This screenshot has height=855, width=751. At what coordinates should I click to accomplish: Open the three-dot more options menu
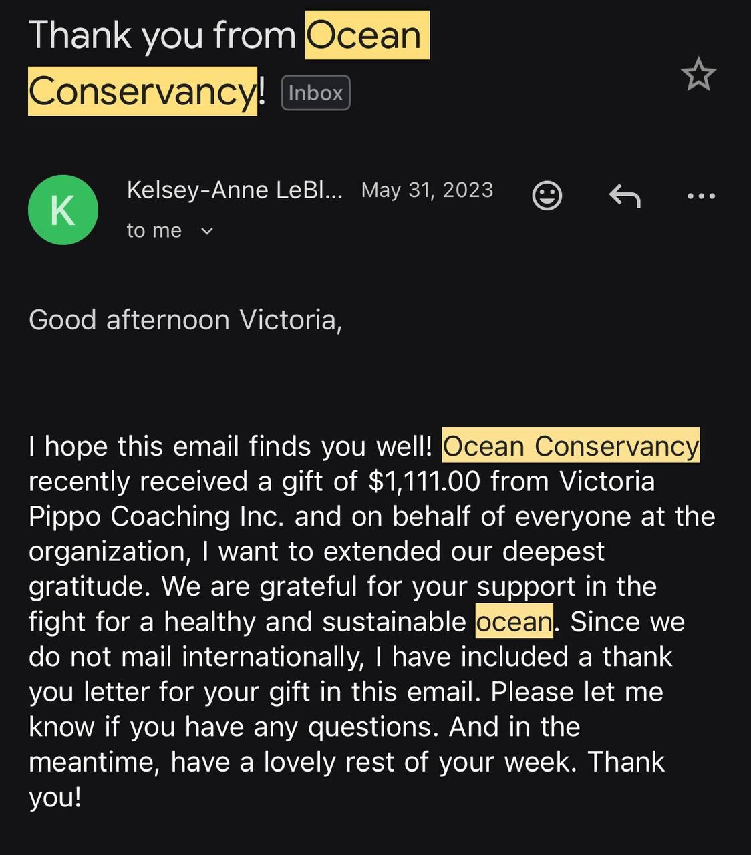pyautogui.click(x=701, y=196)
